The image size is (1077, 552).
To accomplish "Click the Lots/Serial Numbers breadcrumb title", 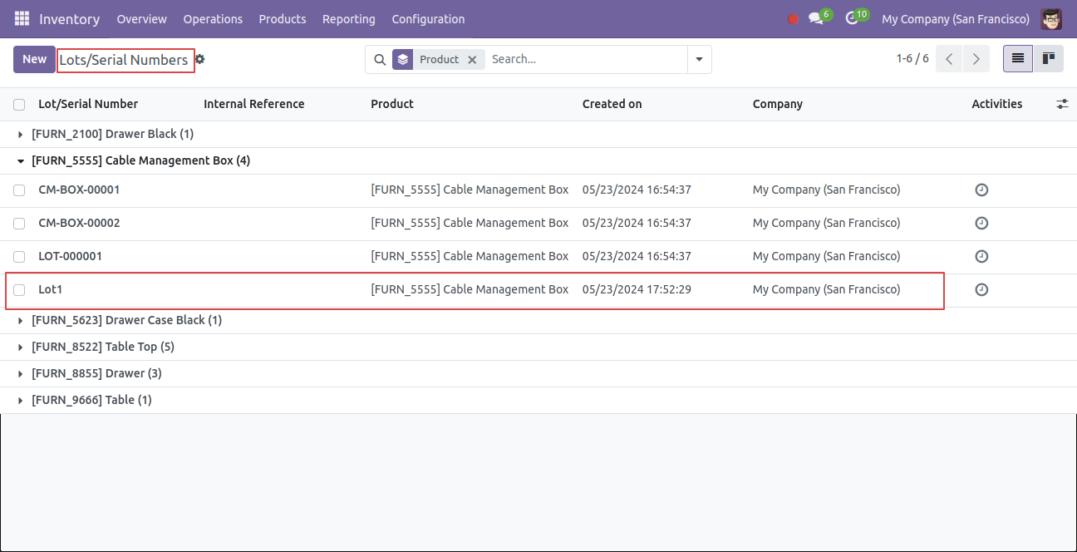I will coord(124,60).
